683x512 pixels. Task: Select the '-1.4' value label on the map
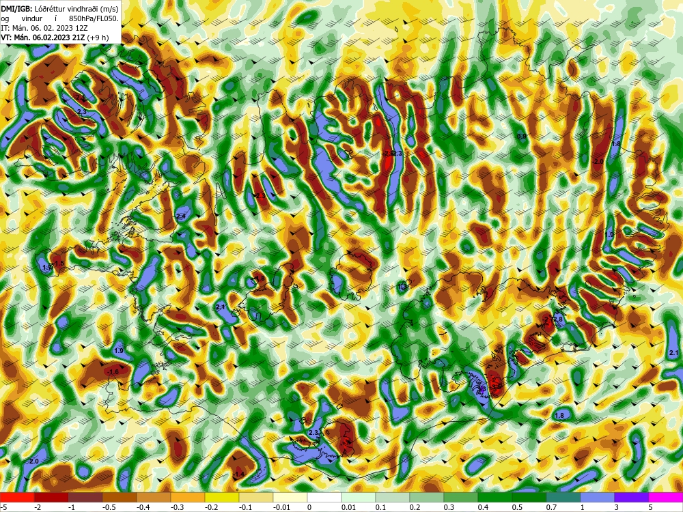click(238, 474)
